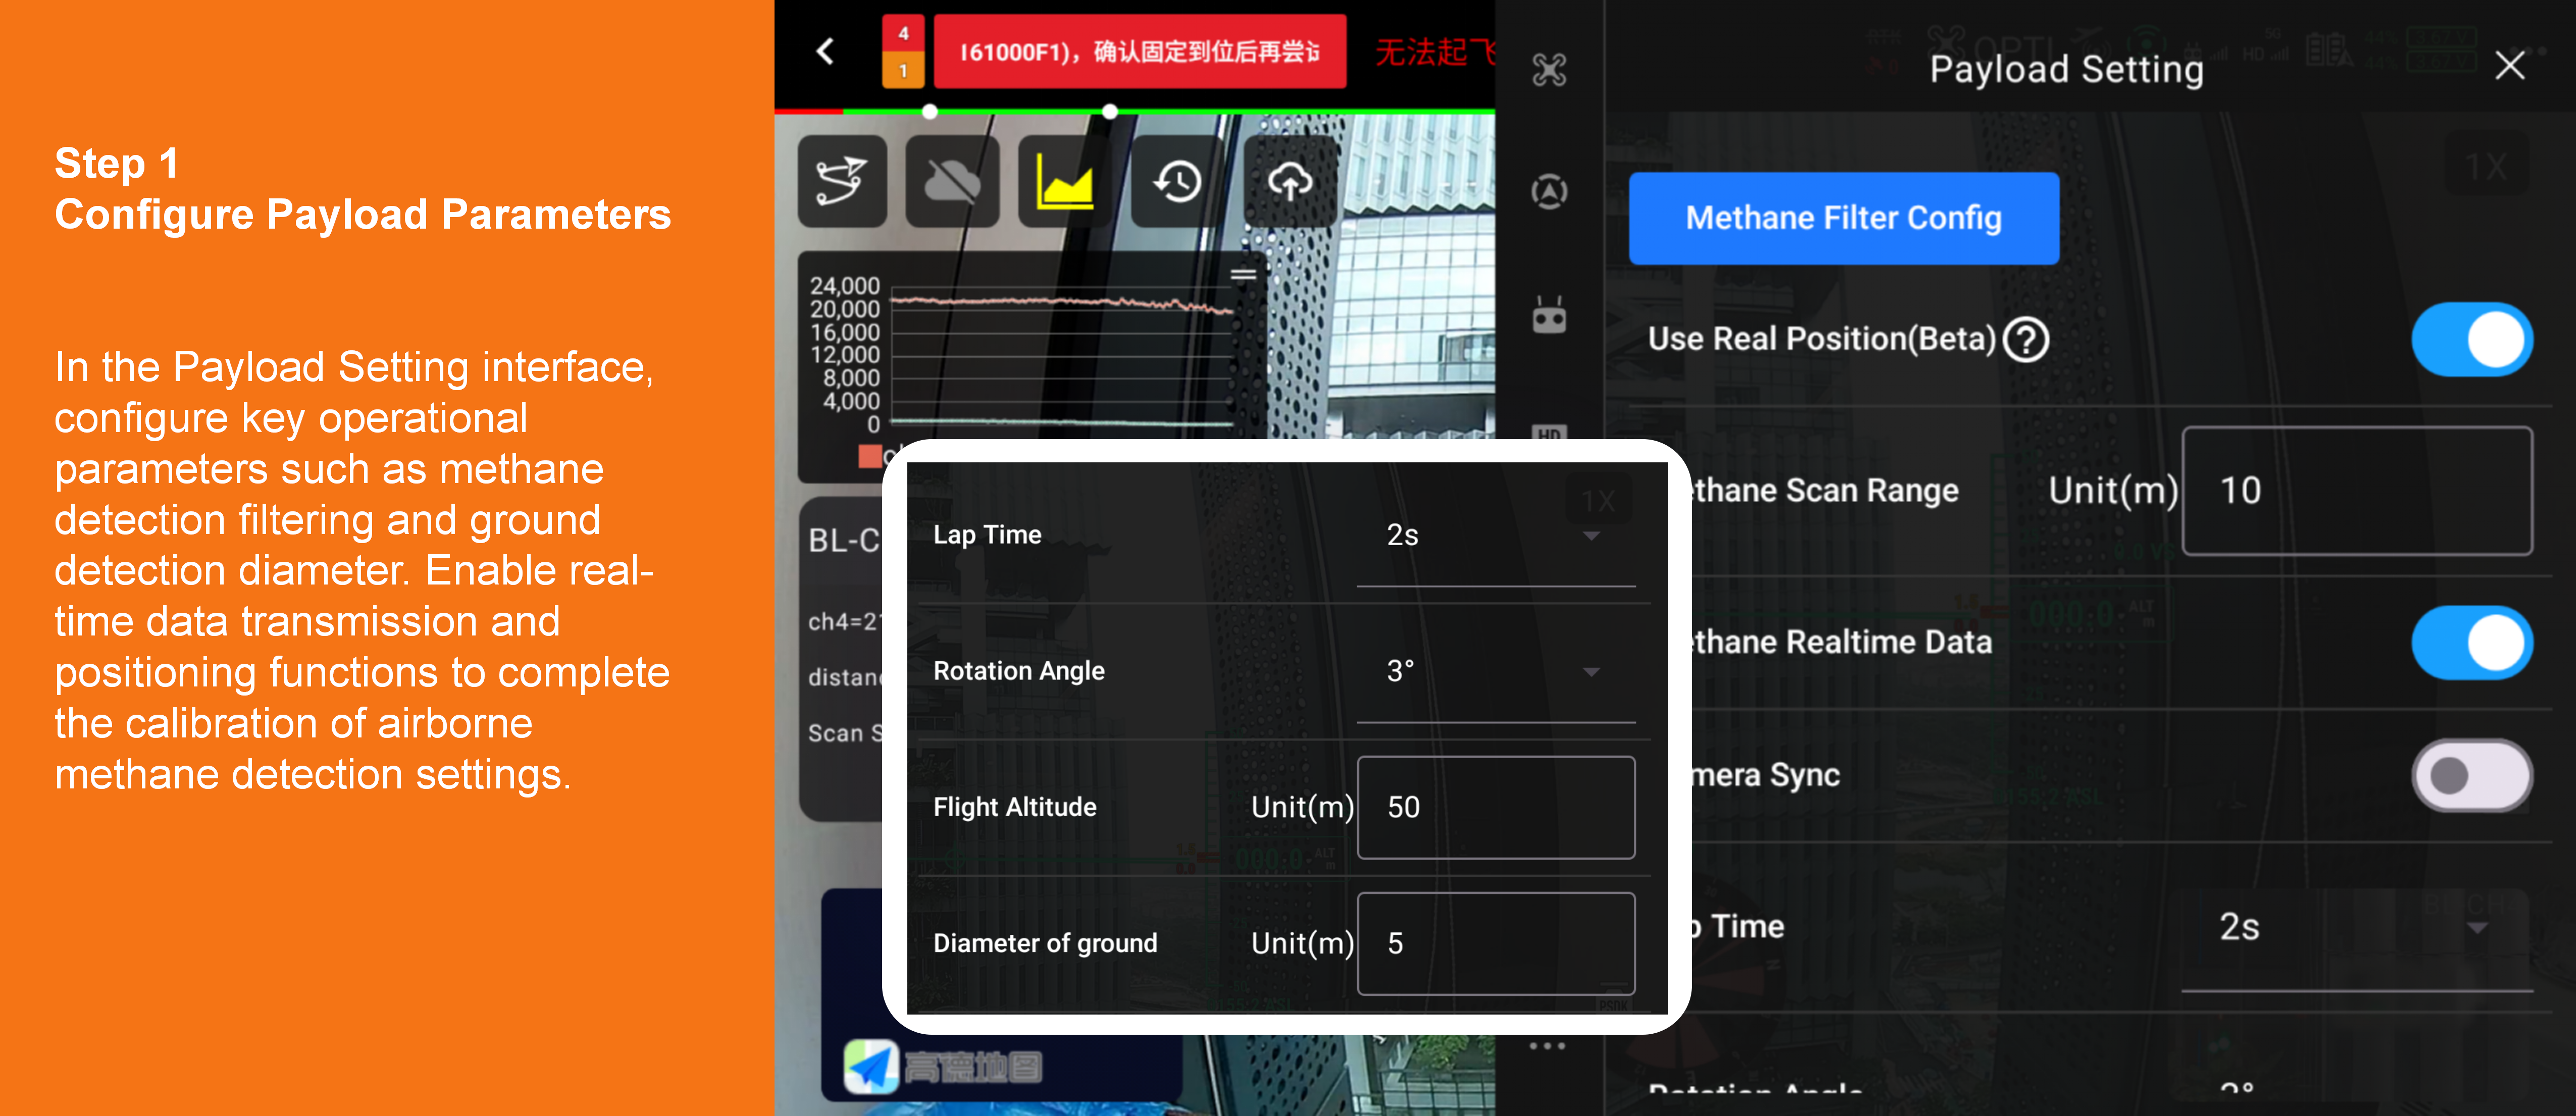Open the navigation compass settings icon
Image resolution: width=2576 pixels, height=1116 pixels.
[x=1549, y=191]
